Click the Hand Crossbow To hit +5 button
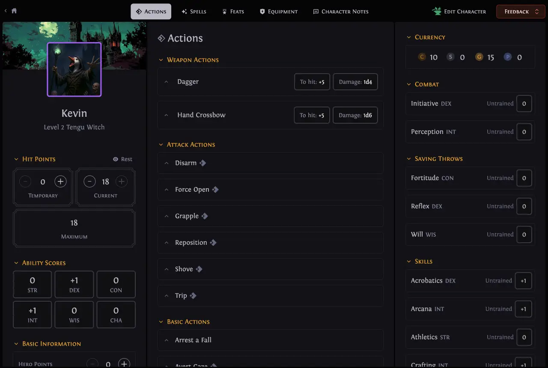This screenshot has width=548, height=368. 312,115
